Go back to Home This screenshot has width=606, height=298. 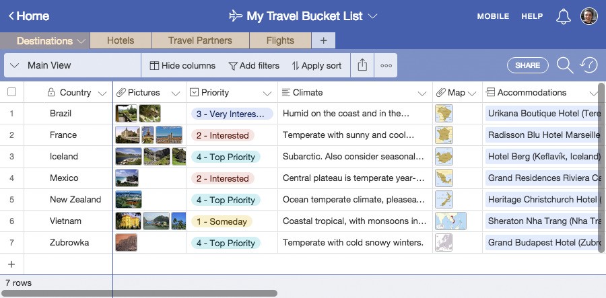point(29,16)
